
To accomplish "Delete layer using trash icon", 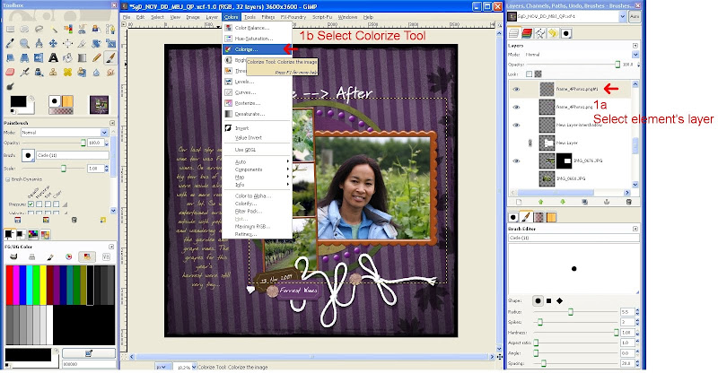I will 629,202.
